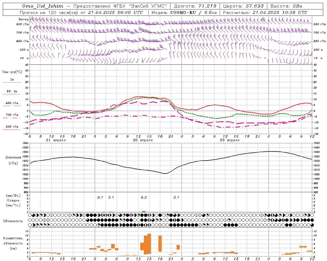Viewport: 327px width, 261px height.
Task: Click the 'Осадки' precipitation label
Action: (13, 200)
